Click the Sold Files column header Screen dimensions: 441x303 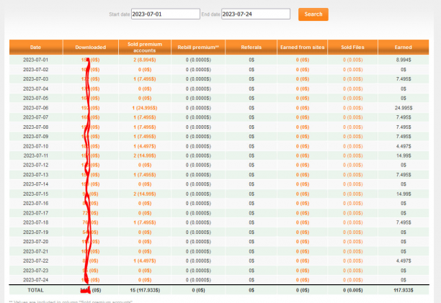[x=352, y=48]
